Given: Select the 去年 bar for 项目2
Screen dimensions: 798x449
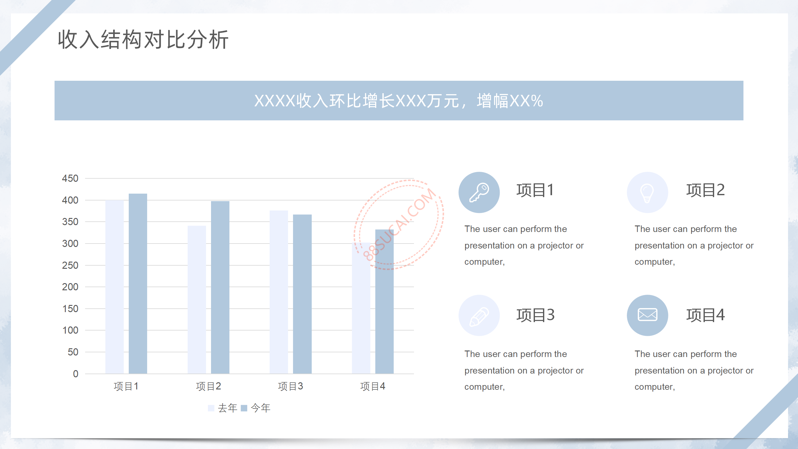Looking at the screenshot, I should point(197,300).
